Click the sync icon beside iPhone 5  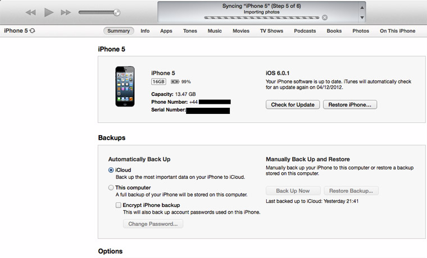click(x=33, y=31)
